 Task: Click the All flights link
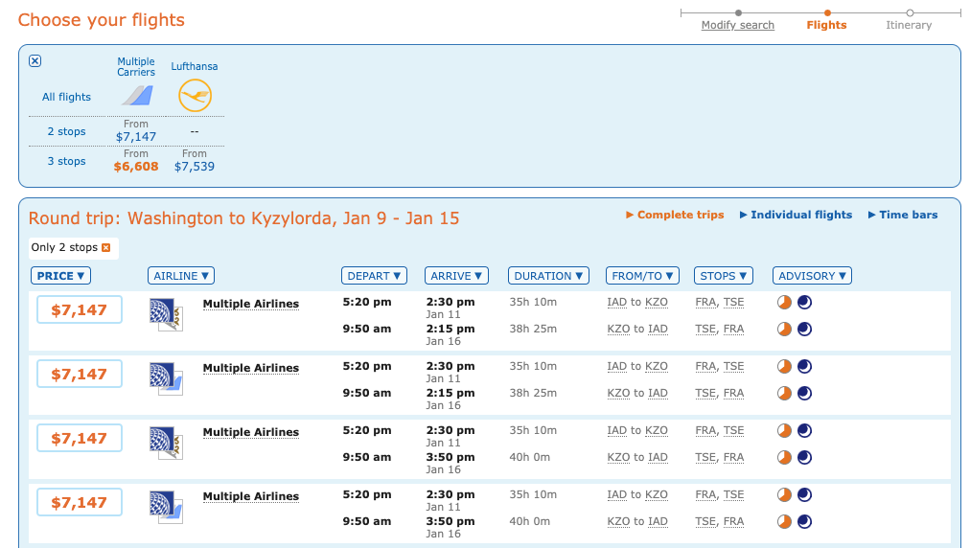coord(66,97)
